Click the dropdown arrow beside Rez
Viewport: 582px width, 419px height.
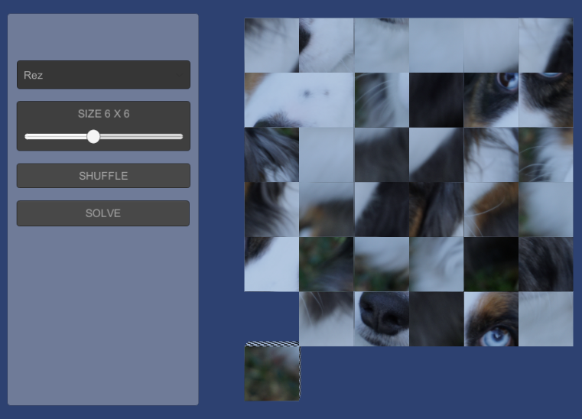tap(180, 75)
